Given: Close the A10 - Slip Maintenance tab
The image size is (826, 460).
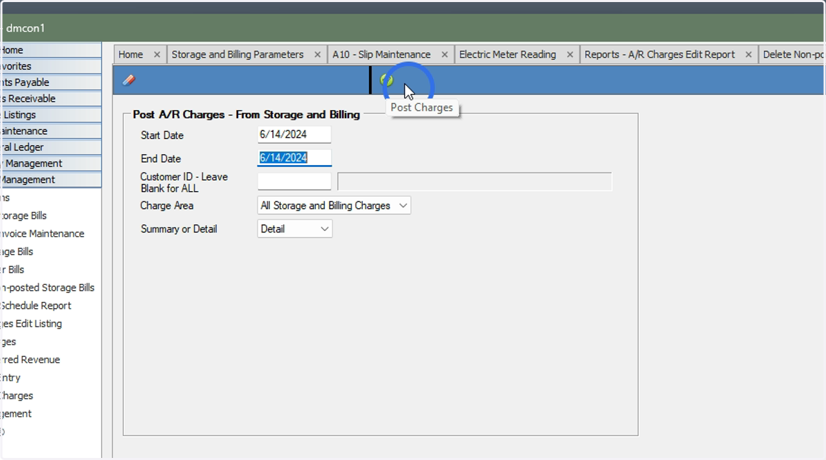Looking at the screenshot, I should [445, 54].
